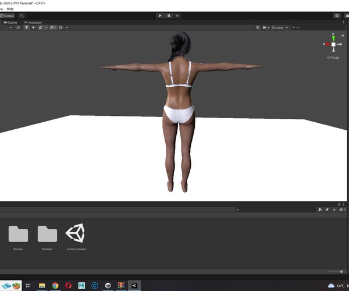Toggle Global handle rotation
This screenshot has height=291, width=349.
tap(8, 16)
